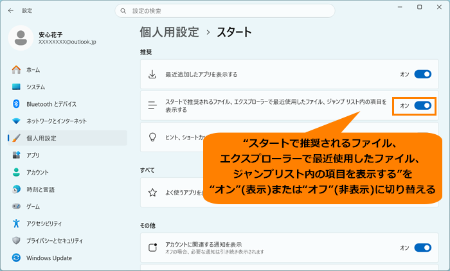Screen dimensions: 450x271
Task: Click the search magnifier icon
Action: pyautogui.click(x=123, y=11)
